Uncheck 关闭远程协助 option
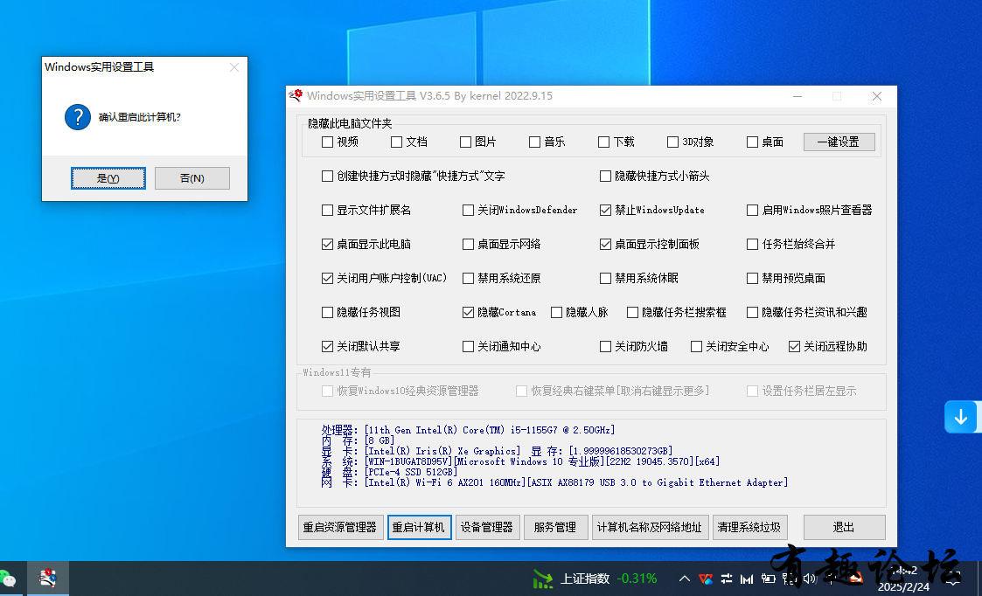The width and height of the screenshot is (982, 596). [794, 346]
